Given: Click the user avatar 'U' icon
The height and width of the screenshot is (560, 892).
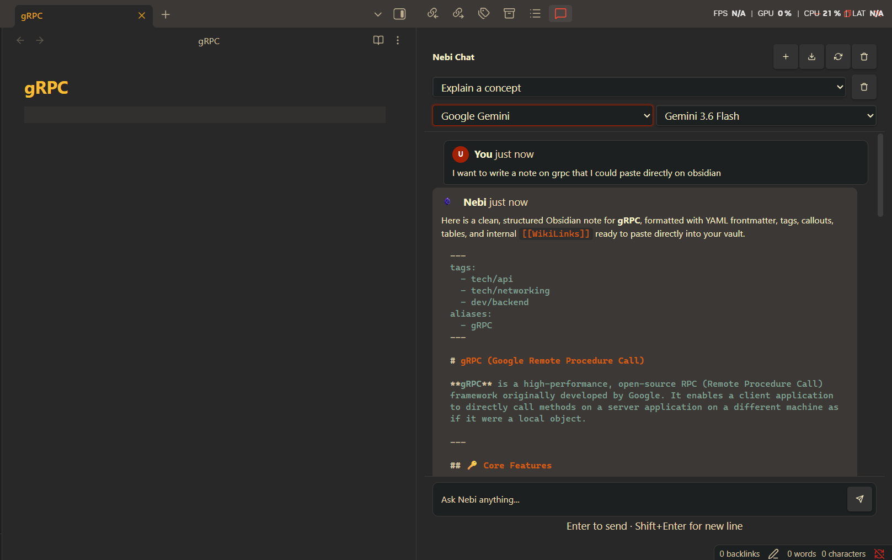Looking at the screenshot, I should point(461,154).
